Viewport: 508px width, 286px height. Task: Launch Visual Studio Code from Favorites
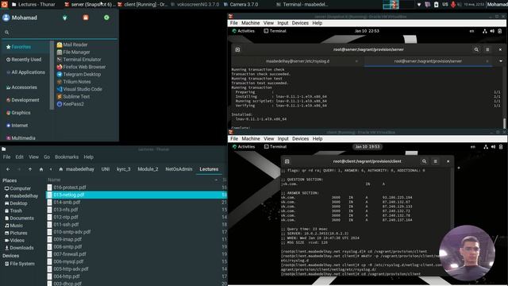(79, 89)
